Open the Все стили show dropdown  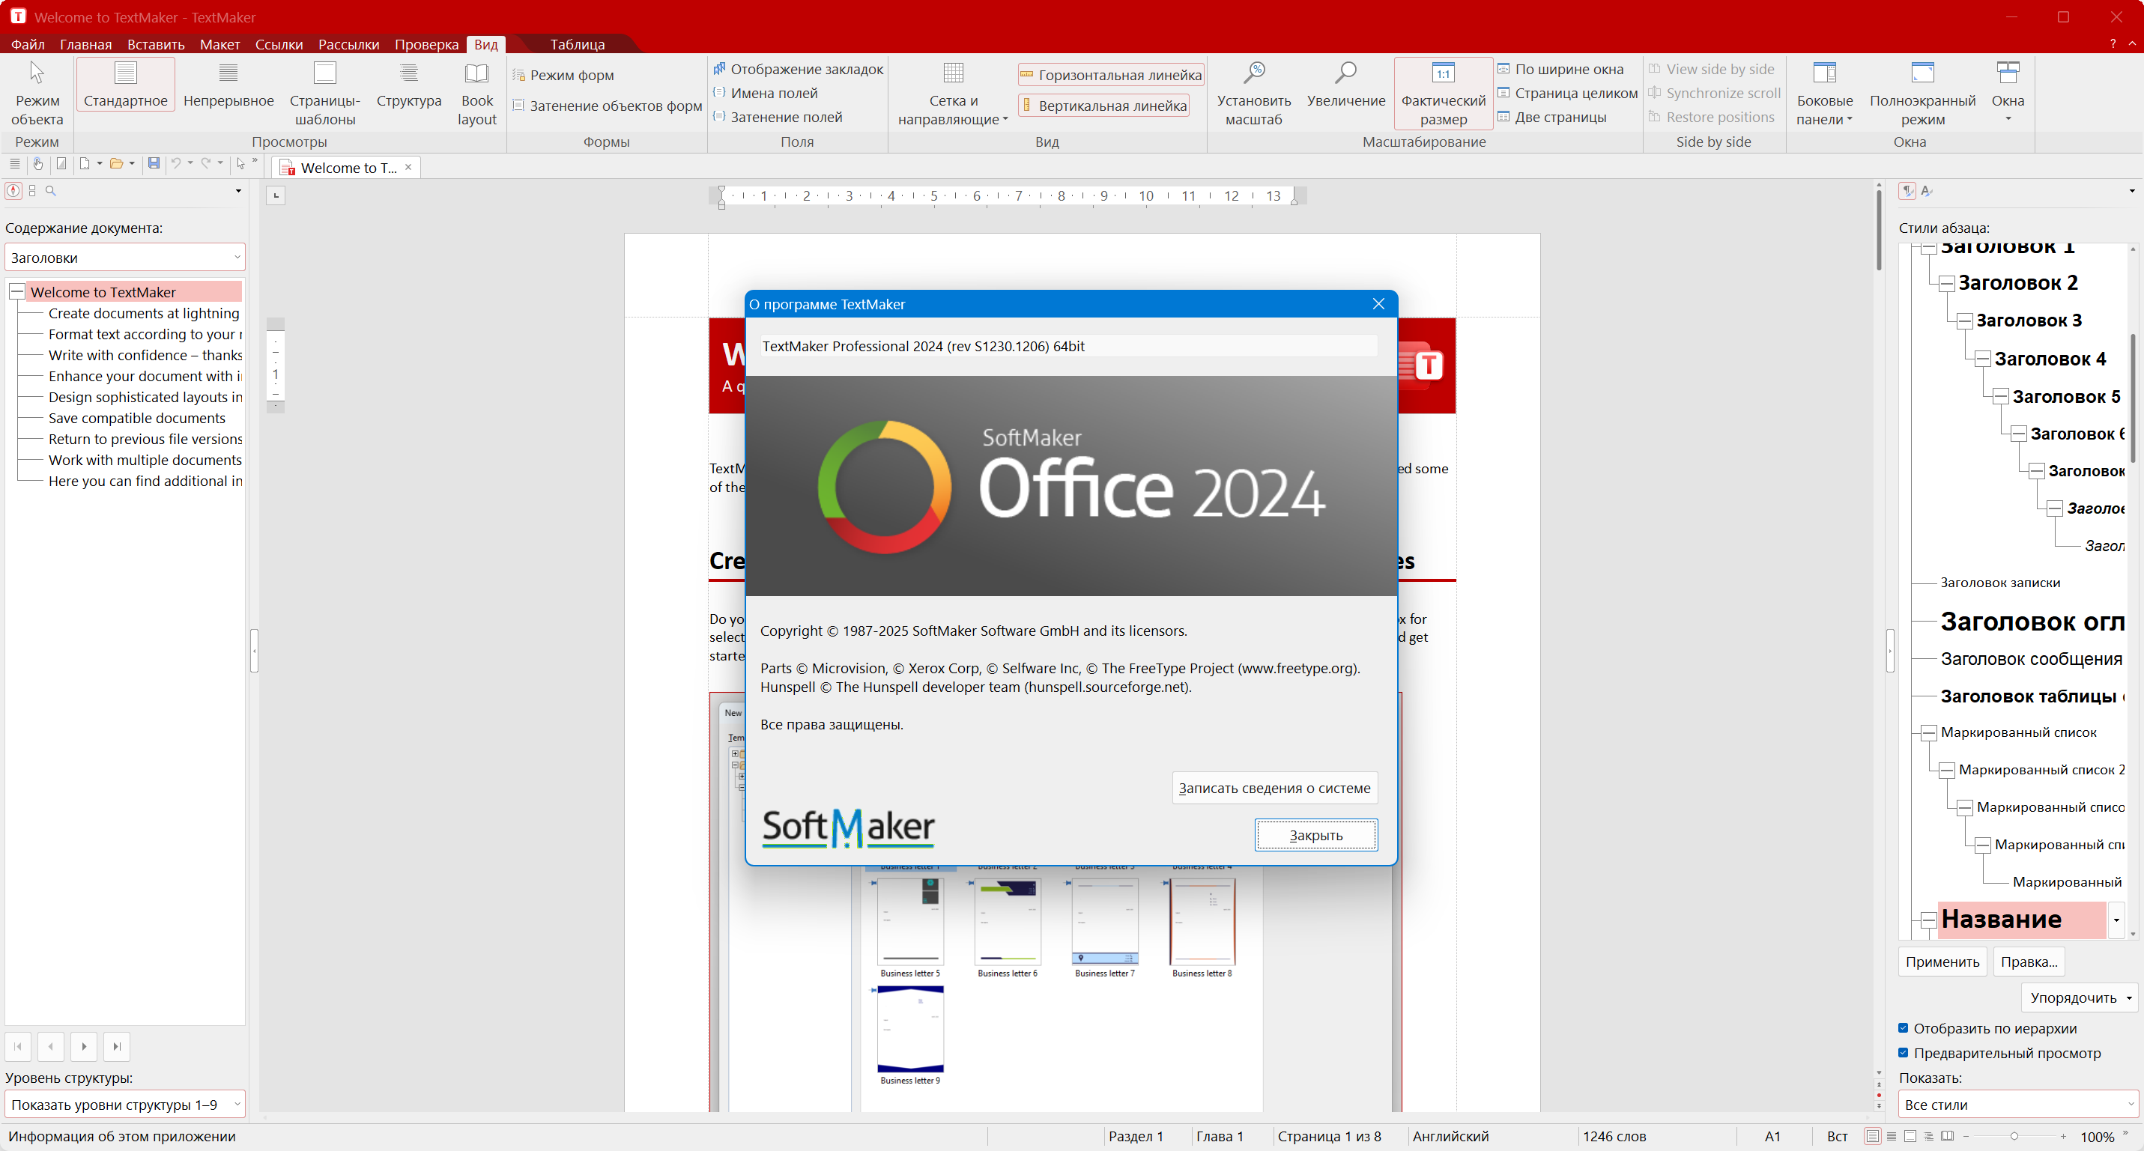(2017, 1105)
